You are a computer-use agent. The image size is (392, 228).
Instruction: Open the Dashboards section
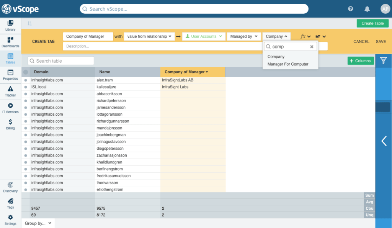pyautogui.click(x=10, y=42)
